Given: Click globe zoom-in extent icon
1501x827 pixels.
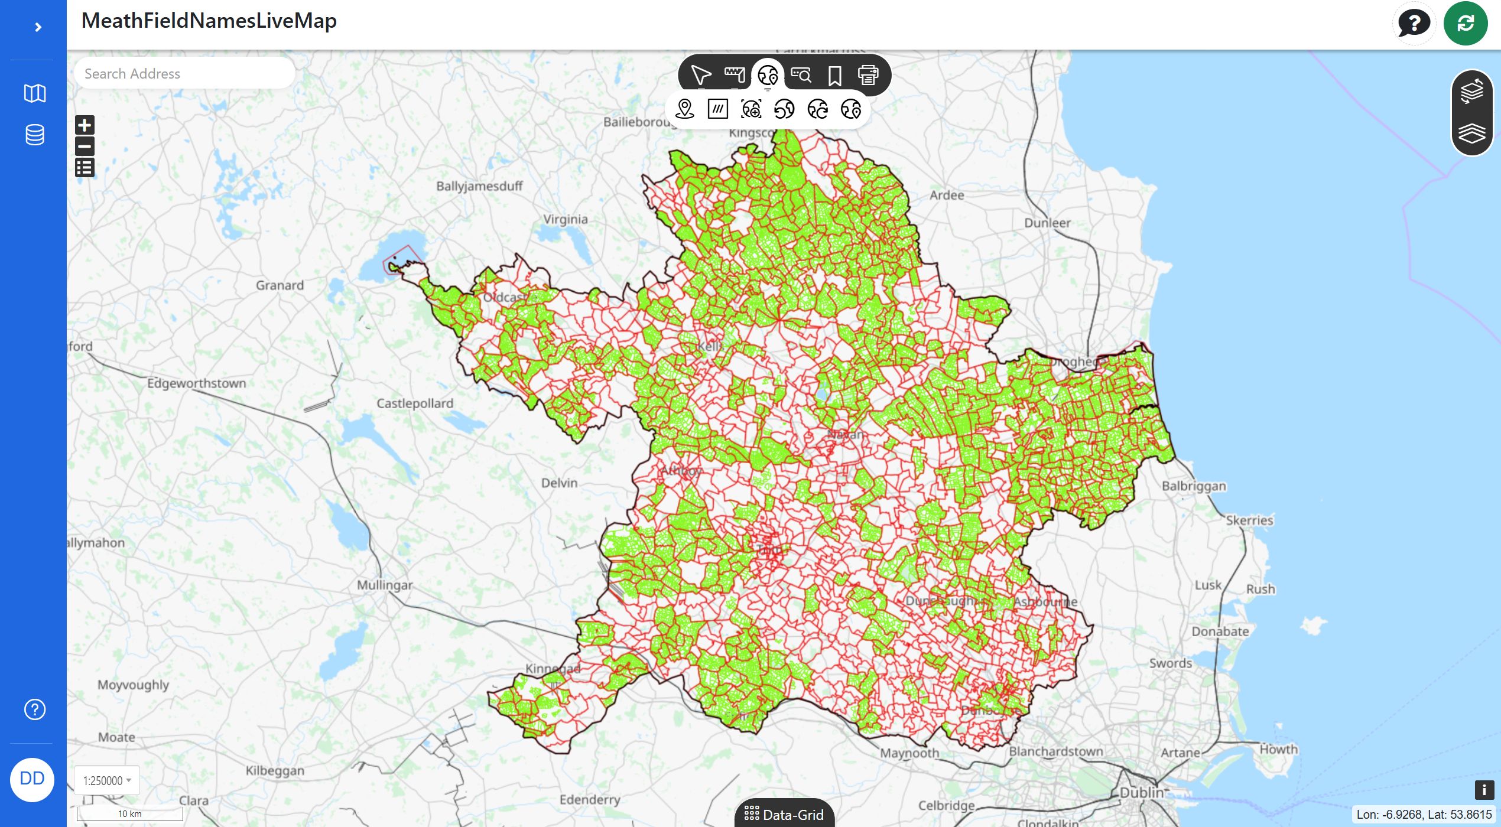Looking at the screenshot, I should (x=751, y=109).
